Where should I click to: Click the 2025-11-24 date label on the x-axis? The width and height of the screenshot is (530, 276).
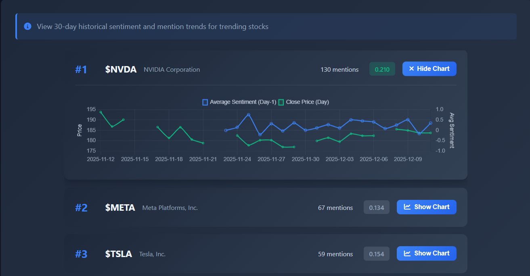click(237, 159)
